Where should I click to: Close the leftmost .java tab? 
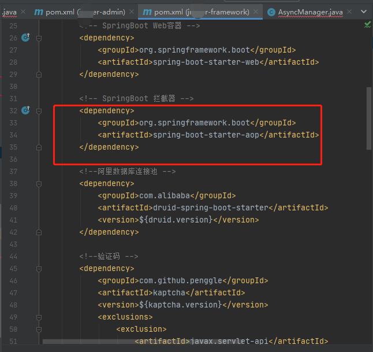click(x=23, y=12)
